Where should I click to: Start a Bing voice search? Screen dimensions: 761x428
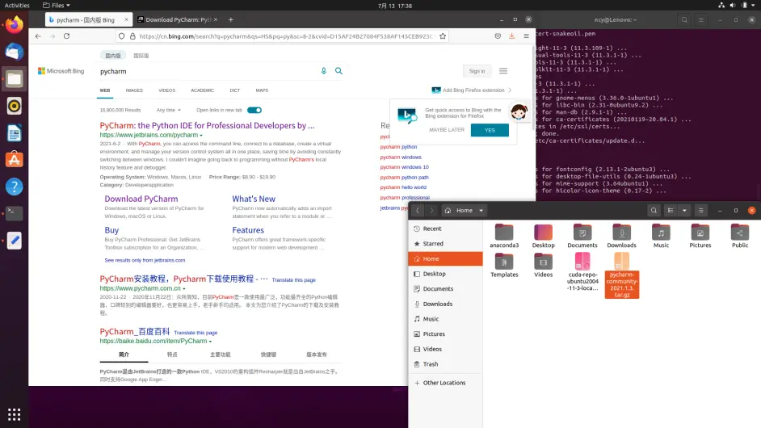(x=324, y=71)
